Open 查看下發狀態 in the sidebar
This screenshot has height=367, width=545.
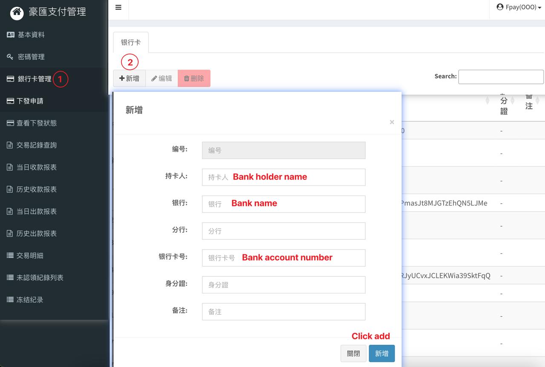36,123
